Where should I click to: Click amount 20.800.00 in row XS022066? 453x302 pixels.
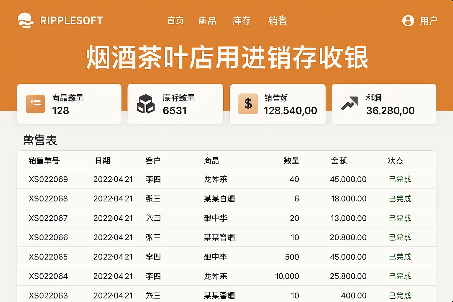coord(348,237)
